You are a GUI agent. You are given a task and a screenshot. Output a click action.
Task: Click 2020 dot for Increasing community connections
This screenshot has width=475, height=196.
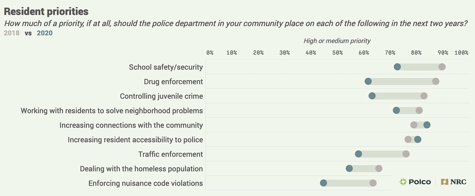coord(427,125)
